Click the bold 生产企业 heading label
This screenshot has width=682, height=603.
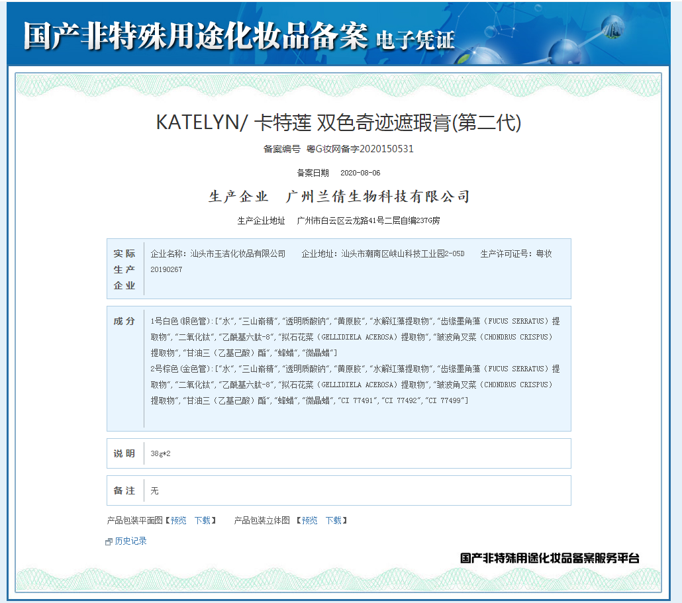[238, 197]
